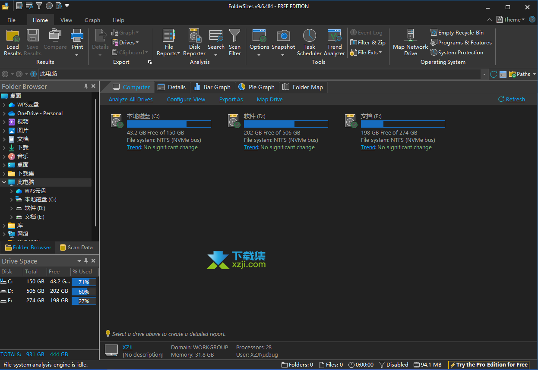Viewport: 538px width, 370px height.
Task: Click Try the Pro Edition for Free
Action: [x=488, y=365]
